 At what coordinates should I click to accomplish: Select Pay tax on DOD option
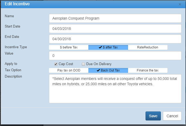coord(69,70)
